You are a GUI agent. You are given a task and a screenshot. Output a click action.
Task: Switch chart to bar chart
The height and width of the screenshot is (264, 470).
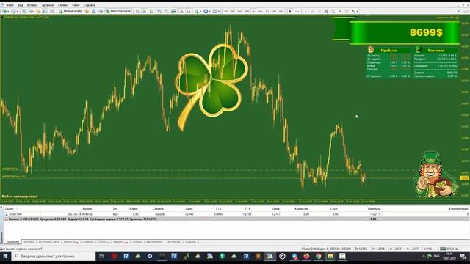tap(137, 11)
